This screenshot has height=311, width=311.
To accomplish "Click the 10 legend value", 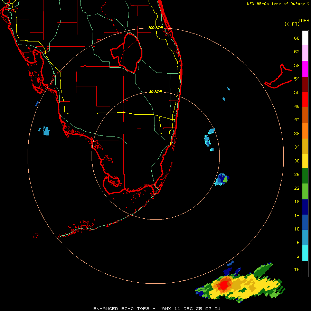I will [297, 229].
